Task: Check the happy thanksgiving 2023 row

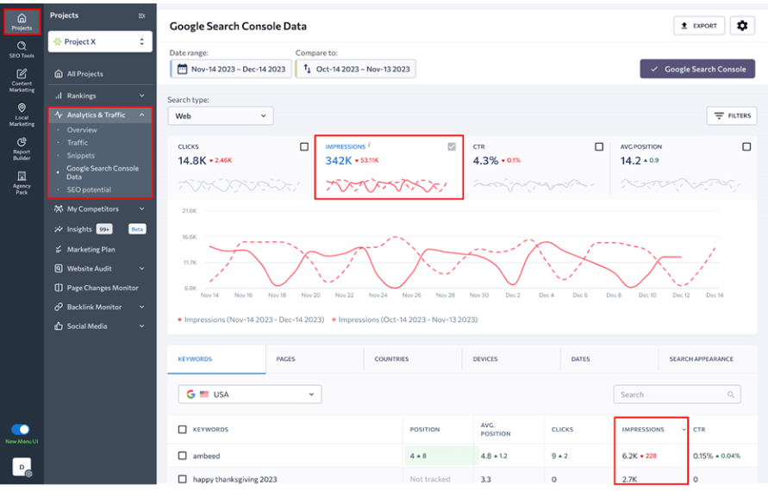Action: point(182,479)
